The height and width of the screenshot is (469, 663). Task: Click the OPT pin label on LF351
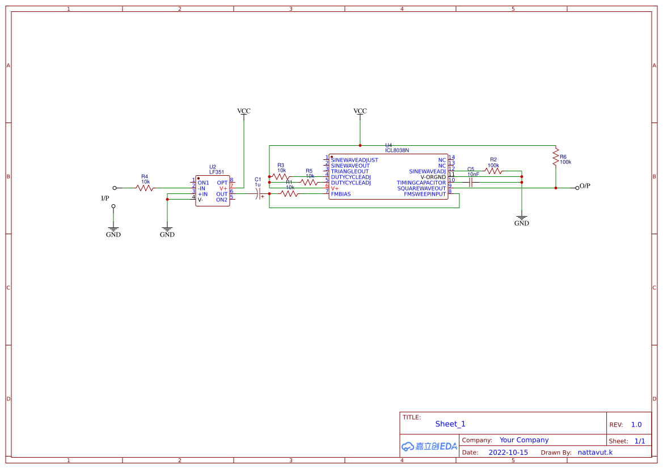click(x=222, y=183)
